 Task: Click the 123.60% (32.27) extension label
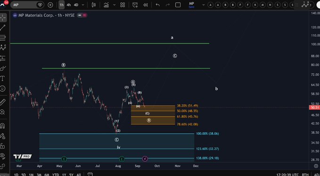pyautogui.click(x=207, y=149)
